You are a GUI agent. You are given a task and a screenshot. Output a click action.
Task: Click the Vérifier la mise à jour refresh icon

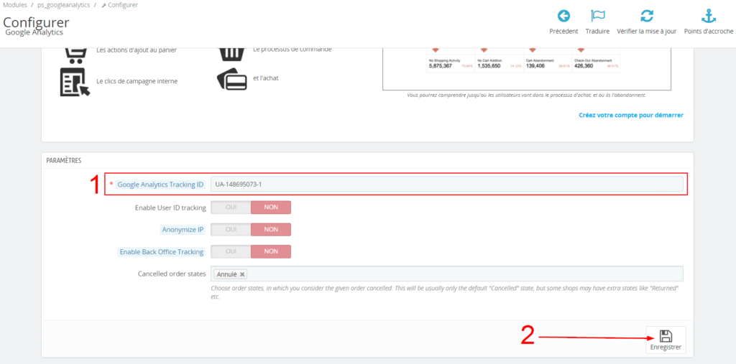click(x=647, y=17)
